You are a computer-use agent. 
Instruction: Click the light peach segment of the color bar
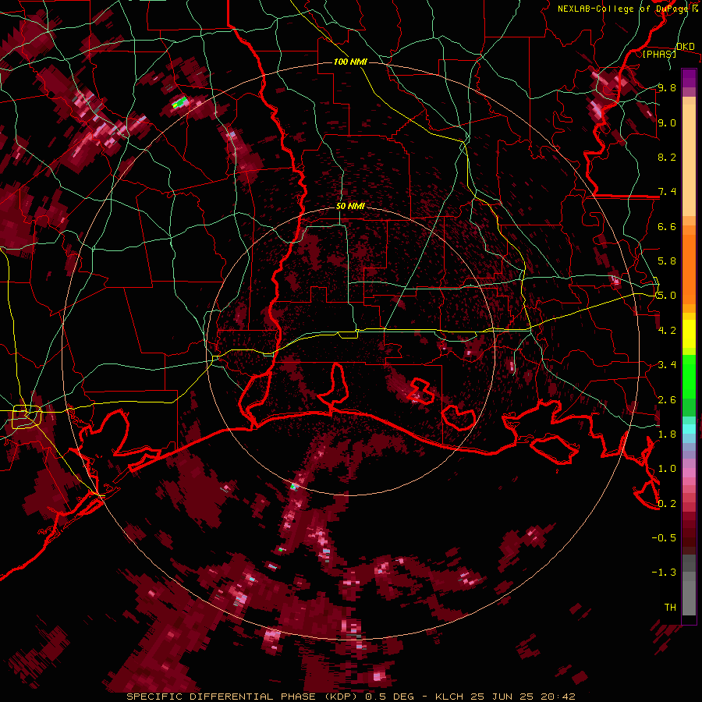[689, 161]
